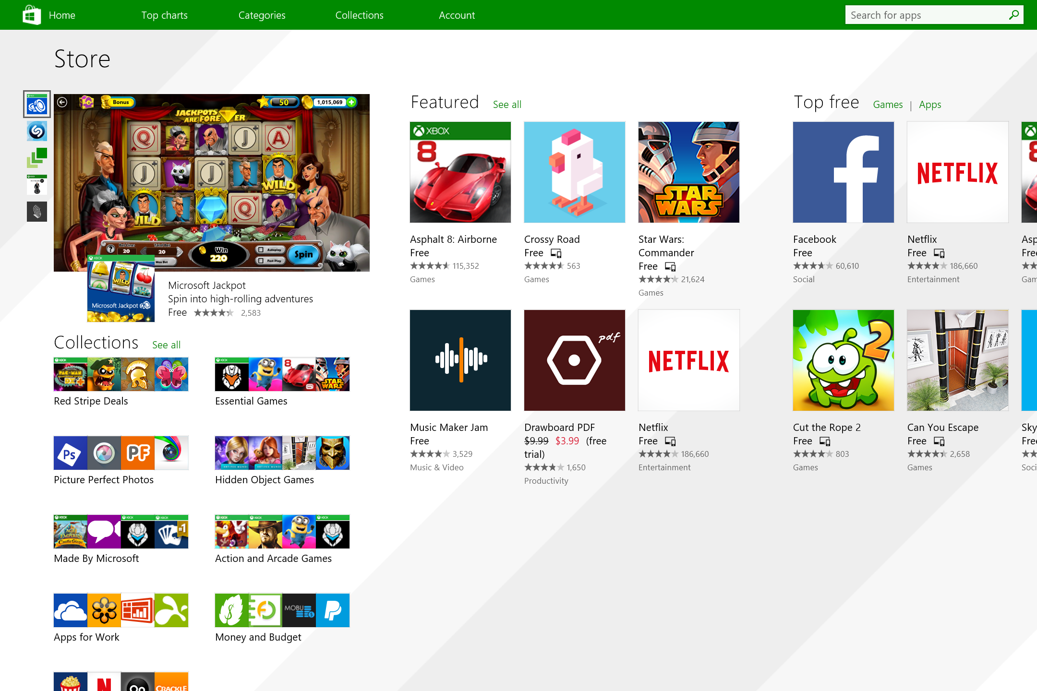This screenshot has height=691, width=1037.
Task: Click the Asphalt 8: Airborne title
Action: [x=453, y=239]
